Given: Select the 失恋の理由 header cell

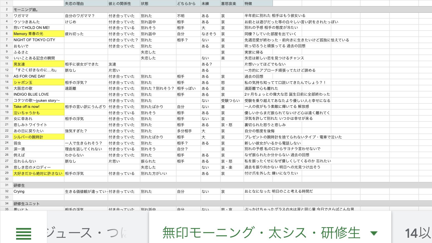Looking at the screenshot, I should point(86,3).
